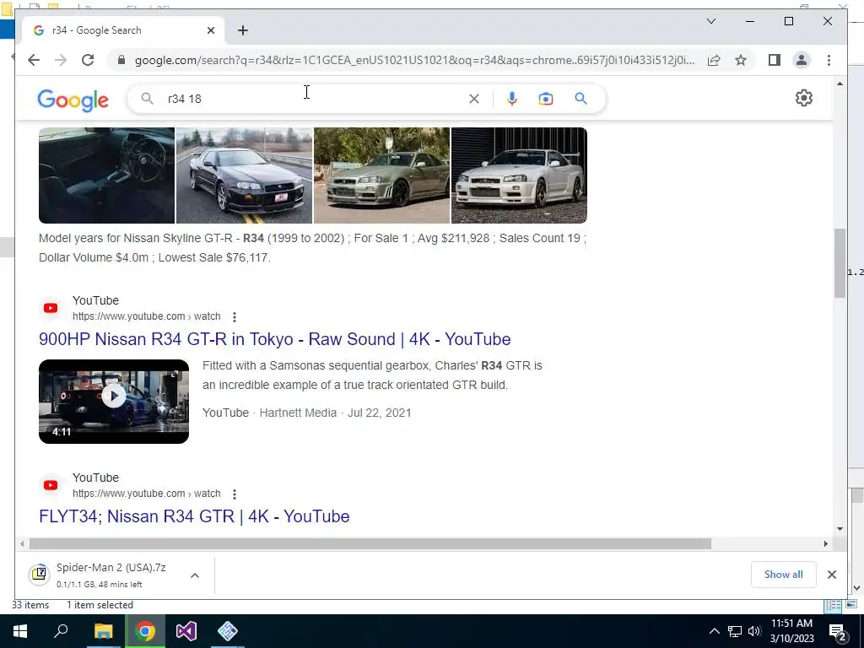Go back to the previous page
This screenshot has height=648, width=864.
pos(34,60)
